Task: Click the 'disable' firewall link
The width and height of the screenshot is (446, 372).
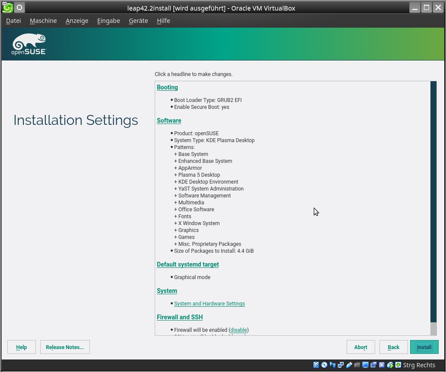Action: 239,330
